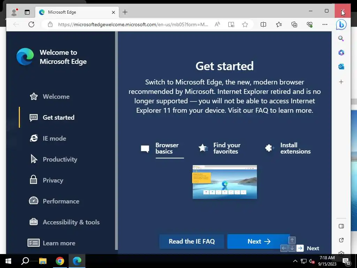Select Get started in left navigation
Viewport: 357px width, 268px height.
coord(52,117)
